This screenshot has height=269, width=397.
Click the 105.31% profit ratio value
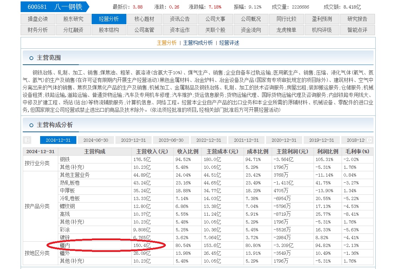324,160
